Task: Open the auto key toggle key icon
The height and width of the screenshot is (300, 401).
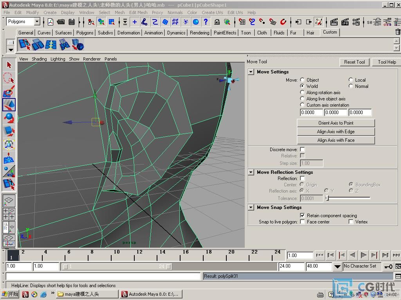Action: point(388,266)
